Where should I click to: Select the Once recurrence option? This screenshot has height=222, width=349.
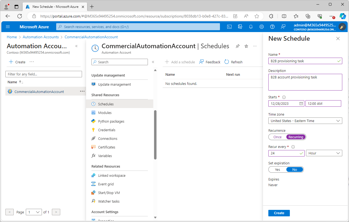point(277,137)
